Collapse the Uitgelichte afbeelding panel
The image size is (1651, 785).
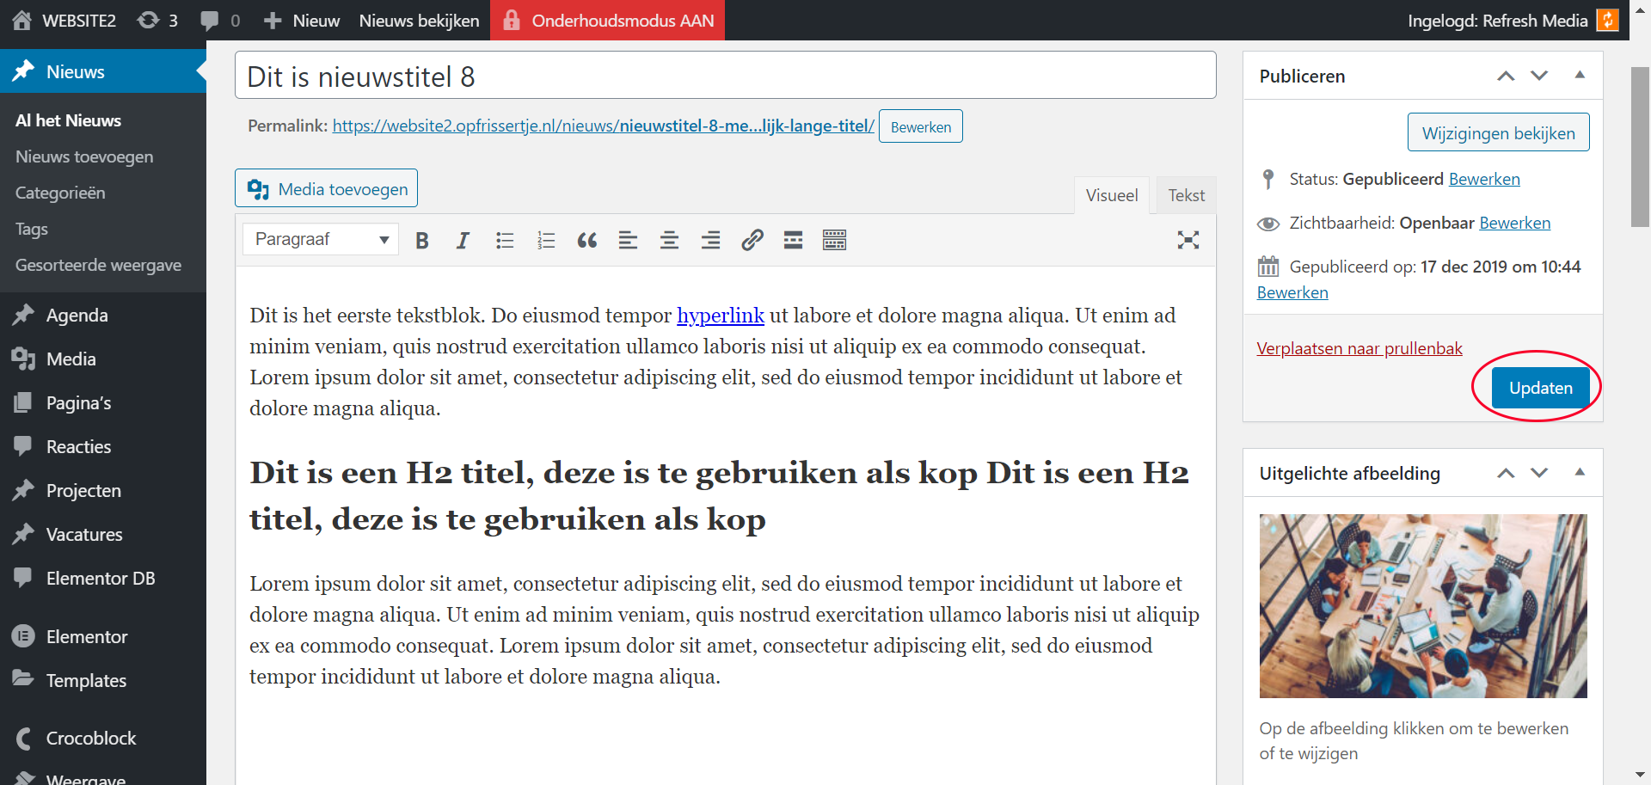click(1580, 473)
